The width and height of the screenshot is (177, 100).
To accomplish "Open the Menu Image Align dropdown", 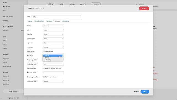I will coord(53,81).
